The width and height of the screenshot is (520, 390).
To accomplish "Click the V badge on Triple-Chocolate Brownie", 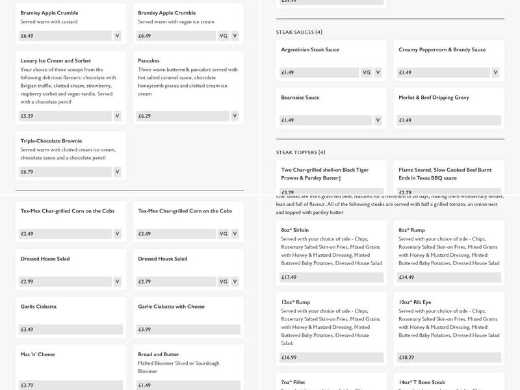I will point(117,172).
